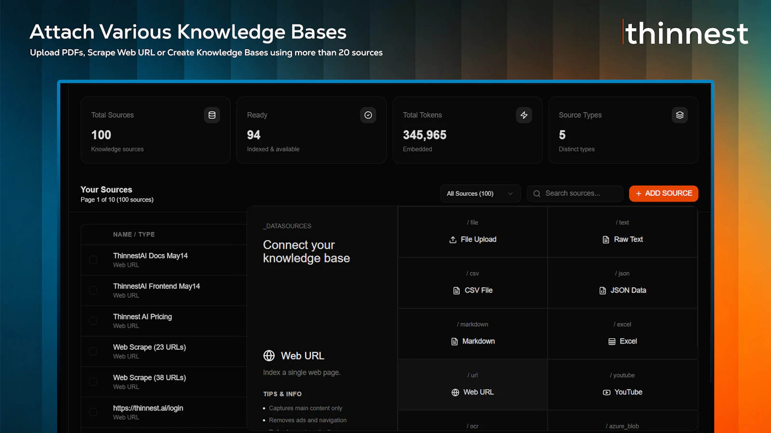The width and height of the screenshot is (771, 433).
Task: Click the 94 ready count
Action: click(253, 135)
